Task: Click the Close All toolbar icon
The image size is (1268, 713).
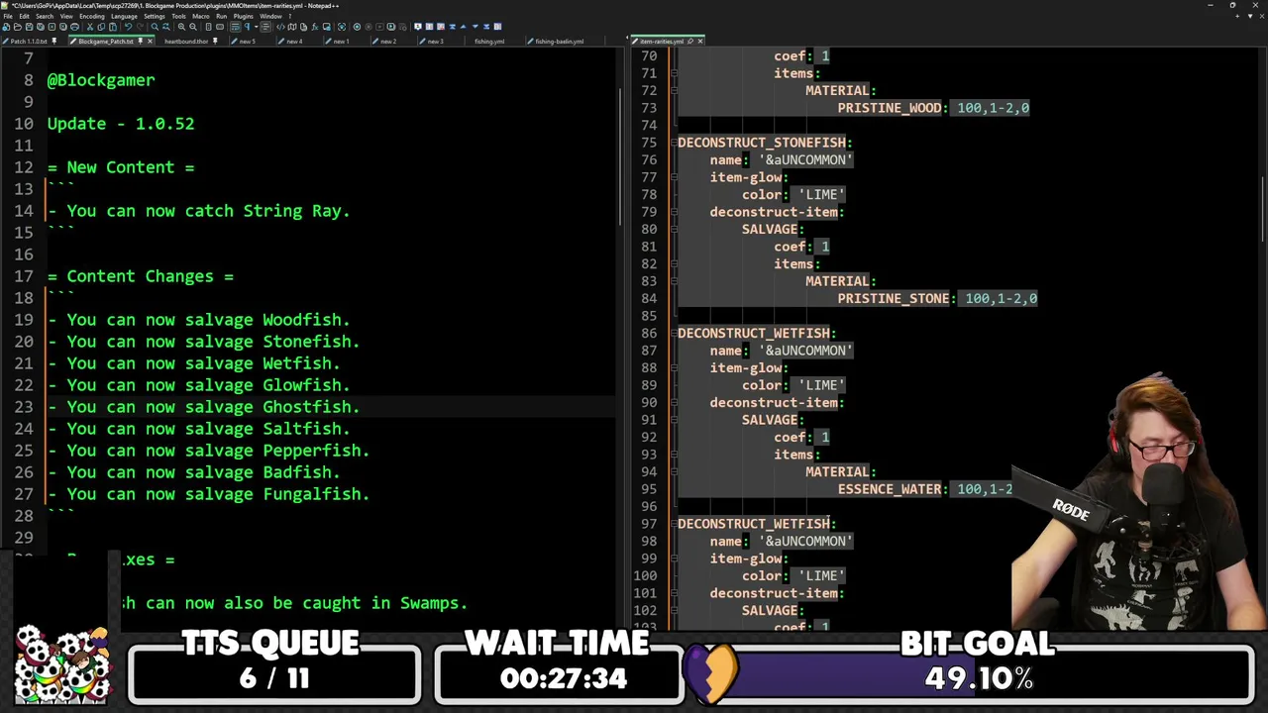Action: click(61, 27)
